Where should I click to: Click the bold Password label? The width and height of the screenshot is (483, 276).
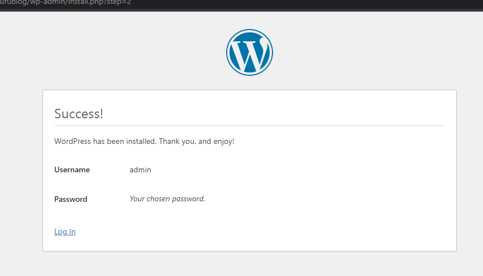pyautogui.click(x=70, y=199)
